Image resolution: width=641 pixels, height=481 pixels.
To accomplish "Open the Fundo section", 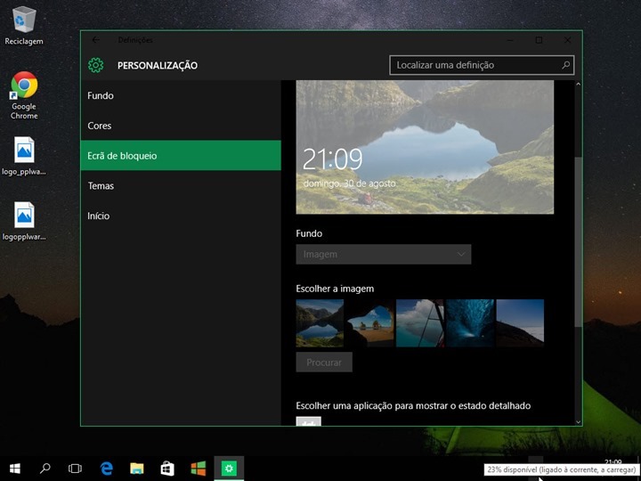I will coord(181,95).
